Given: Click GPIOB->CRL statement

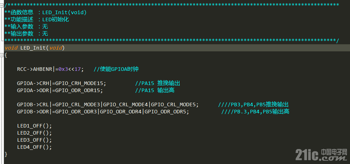Looking at the screenshot, I should click(108, 104).
